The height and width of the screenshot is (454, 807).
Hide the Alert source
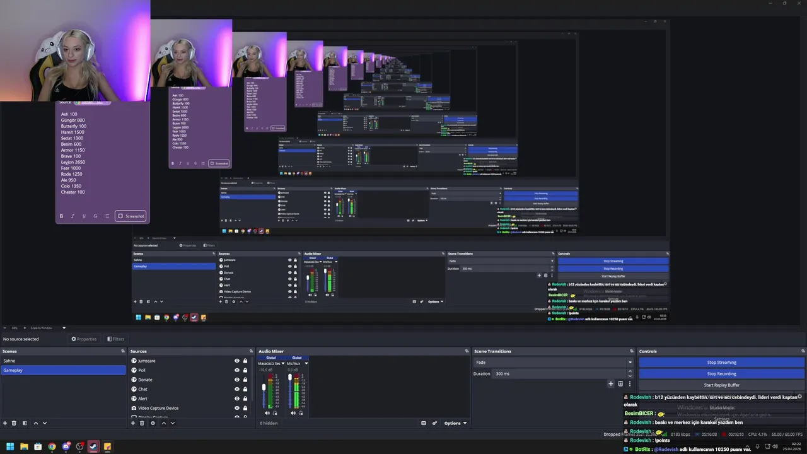click(237, 399)
